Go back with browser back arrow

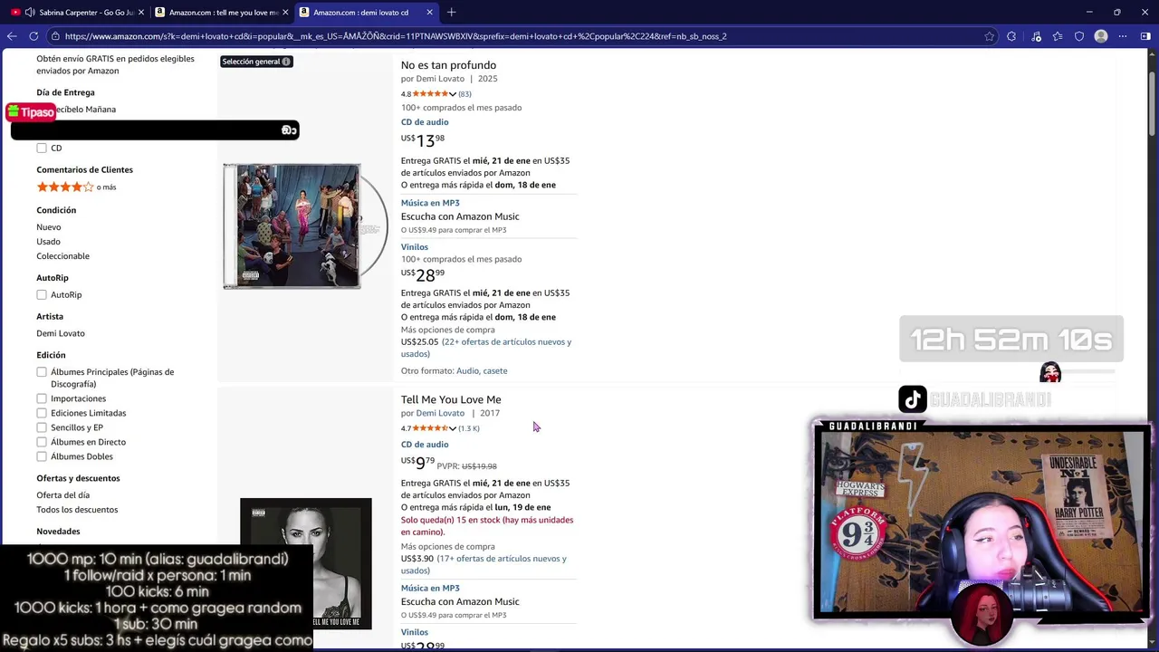12,36
